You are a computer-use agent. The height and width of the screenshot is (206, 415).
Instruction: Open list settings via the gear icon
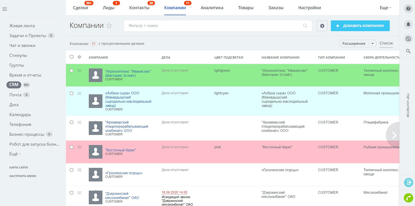click(x=322, y=25)
